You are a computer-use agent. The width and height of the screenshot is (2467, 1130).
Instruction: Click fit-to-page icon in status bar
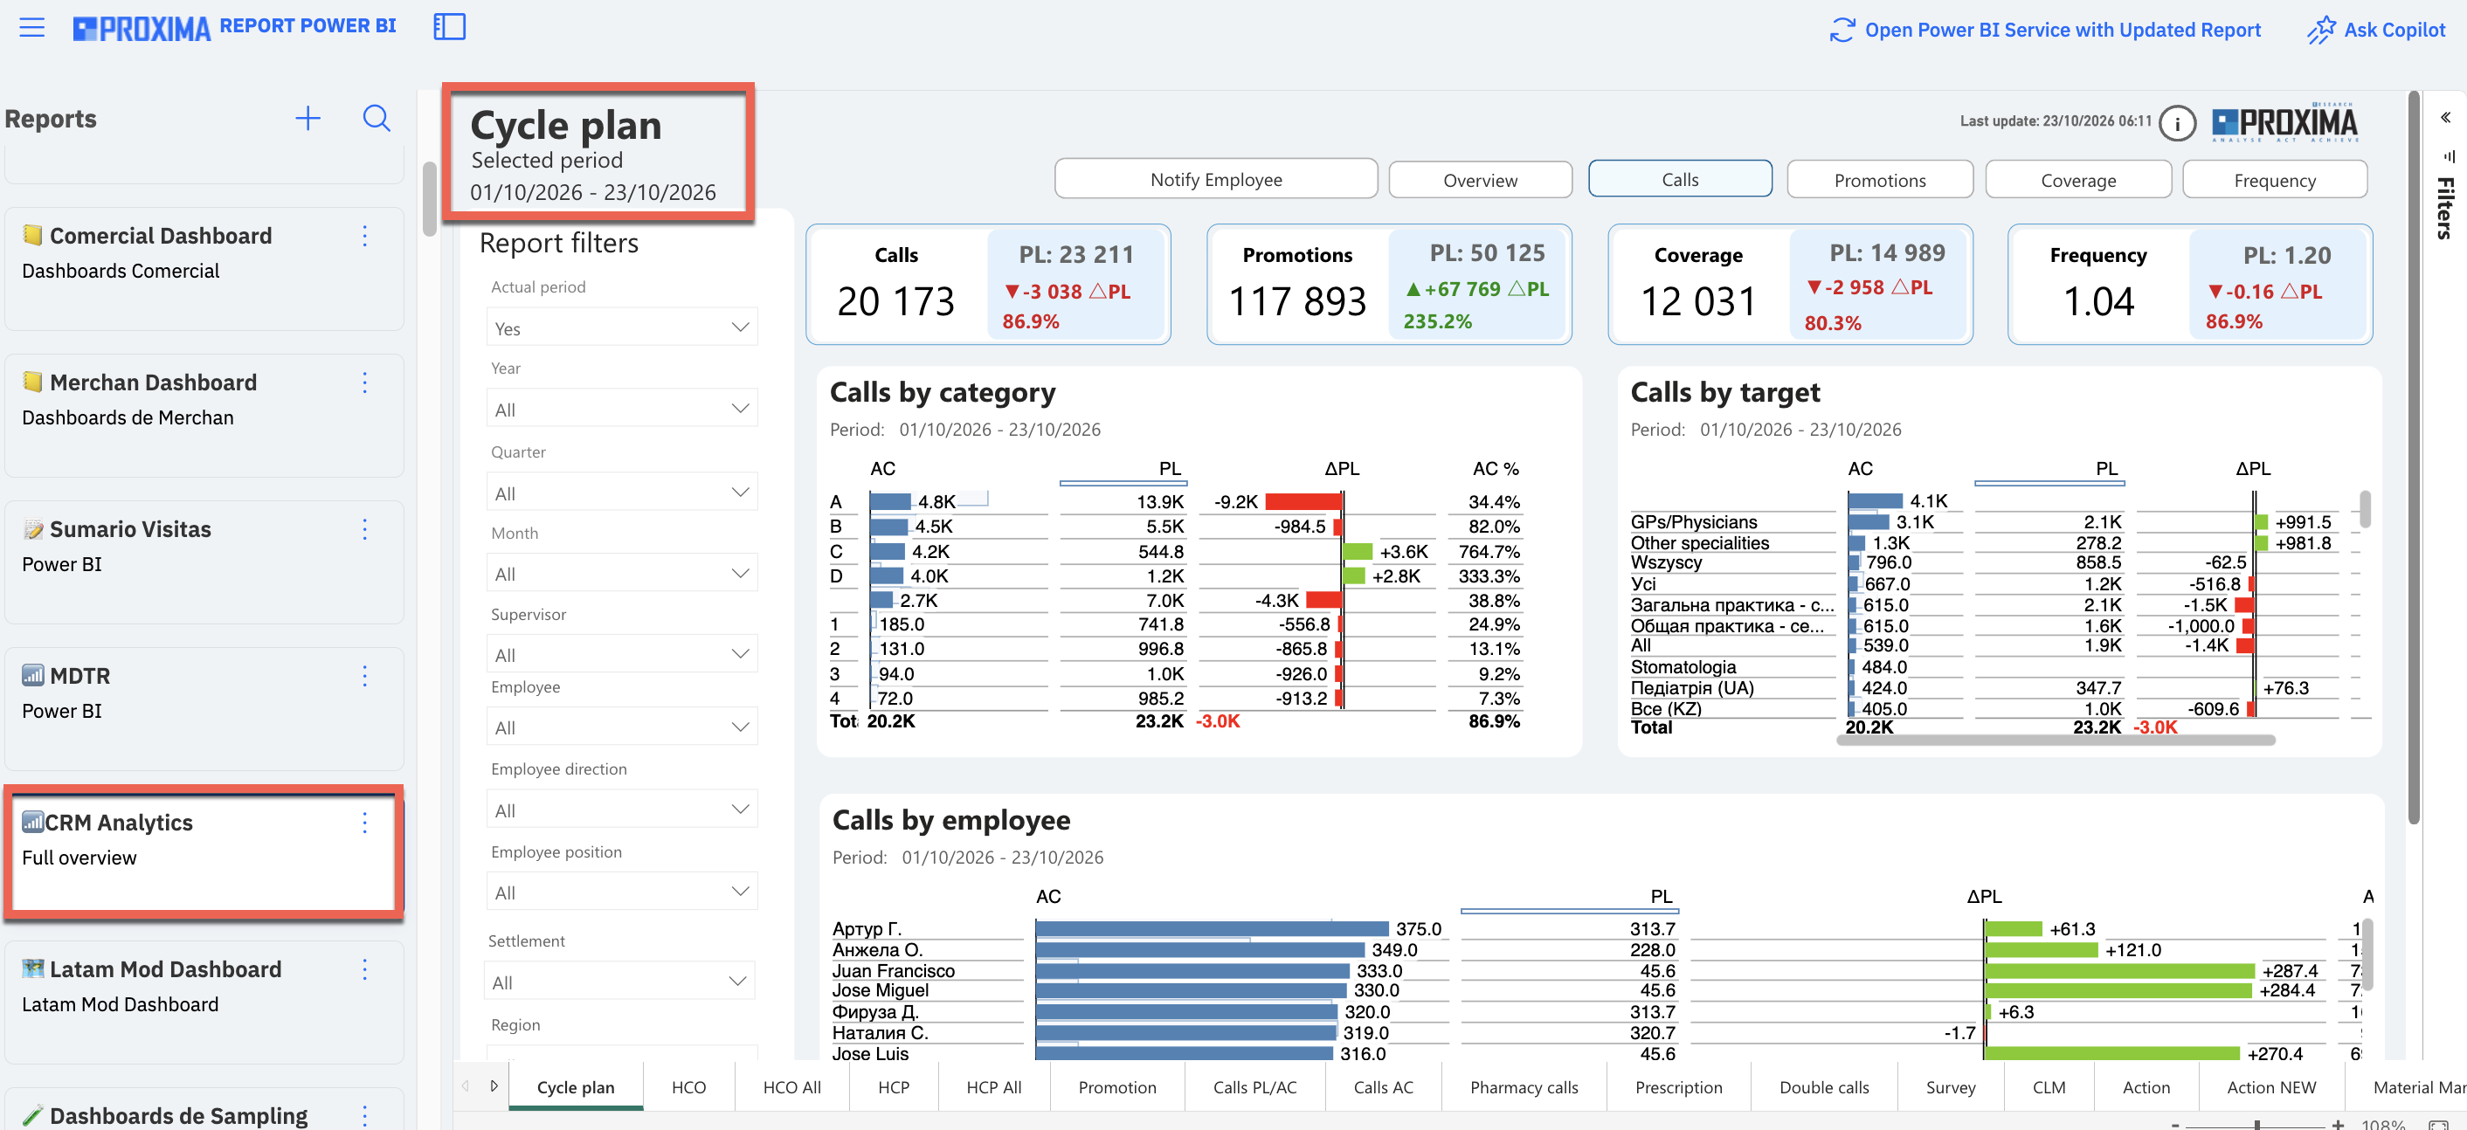point(2439,1124)
